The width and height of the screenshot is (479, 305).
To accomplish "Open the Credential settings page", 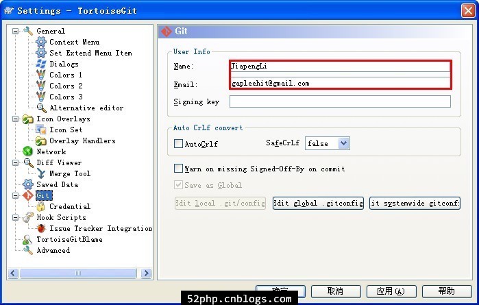I will [x=70, y=206].
